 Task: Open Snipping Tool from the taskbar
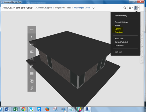click(55, 109)
